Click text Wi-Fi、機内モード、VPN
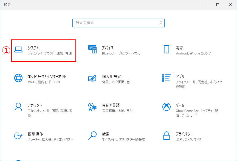 tap(44, 82)
